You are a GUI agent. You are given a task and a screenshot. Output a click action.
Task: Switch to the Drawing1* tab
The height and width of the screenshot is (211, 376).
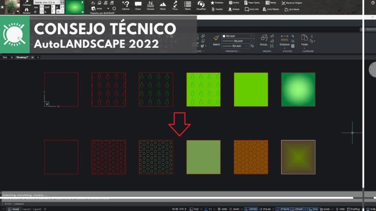click(x=22, y=57)
